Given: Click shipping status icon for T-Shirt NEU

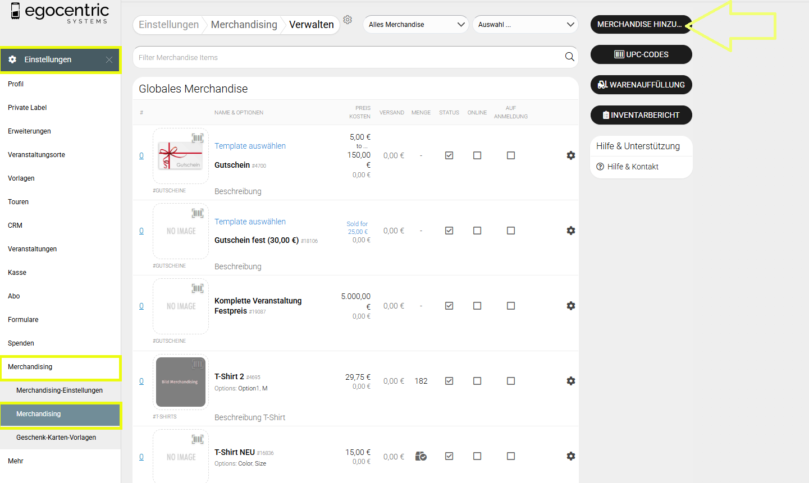Looking at the screenshot, I should click(421, 456).
